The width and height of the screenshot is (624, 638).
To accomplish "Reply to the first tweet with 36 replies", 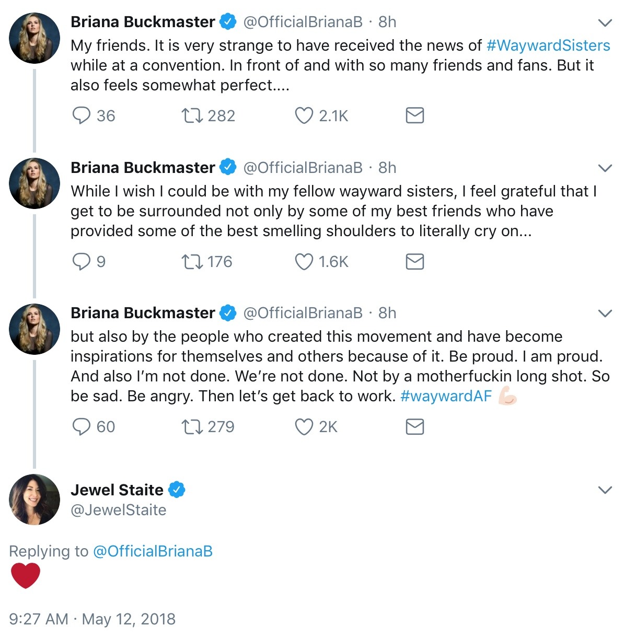I will (81, 115).
